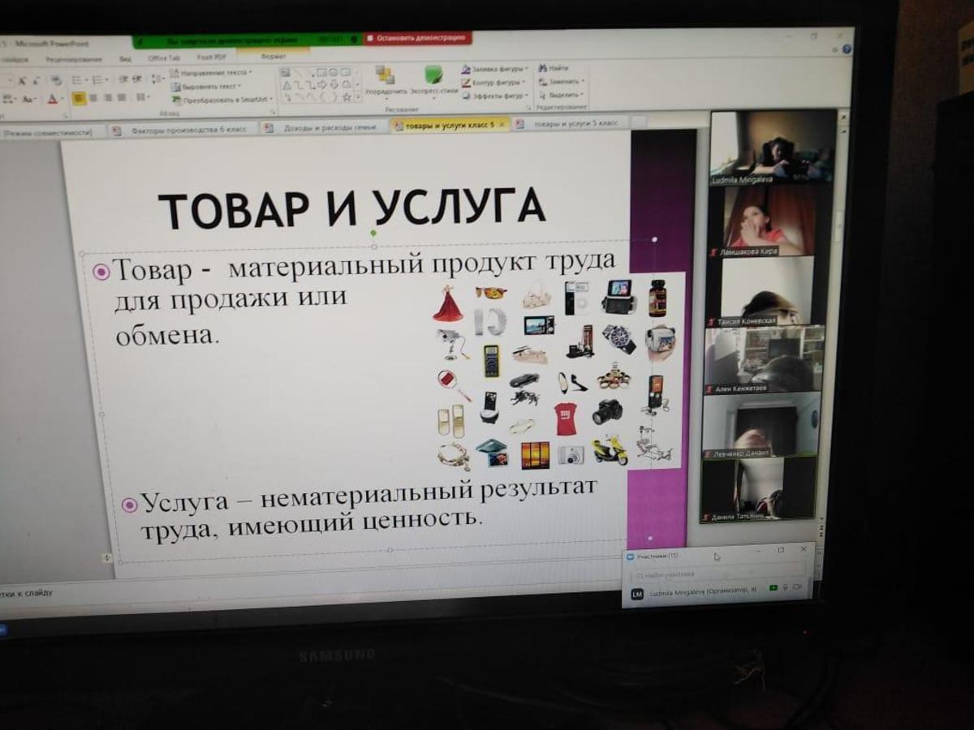Open the Shape Effects (Эффекты фигур) dropdown
Image resolution: width=974 pixels, height=730 pixels.
(x=526, y=96)
